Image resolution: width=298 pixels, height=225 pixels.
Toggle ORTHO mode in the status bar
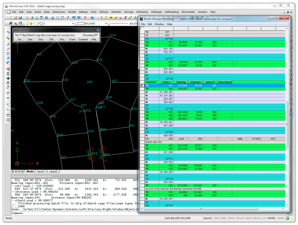pos(231,218)
